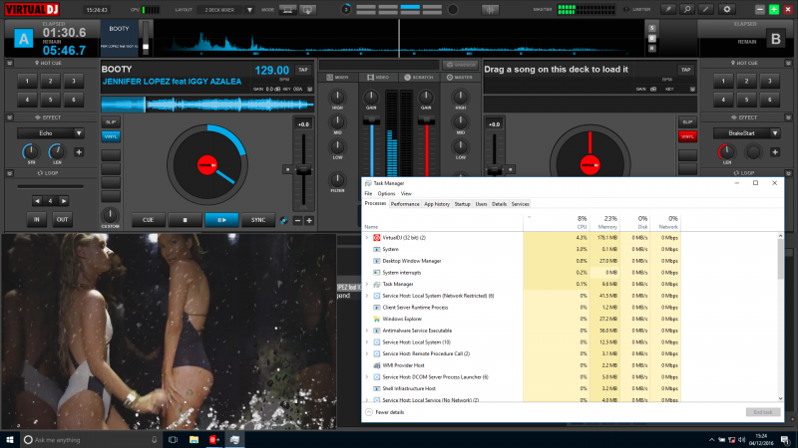798x448 pixels.
Task: Click the VirtualDJ taskbar icon
Action: (x=214, y=439)
